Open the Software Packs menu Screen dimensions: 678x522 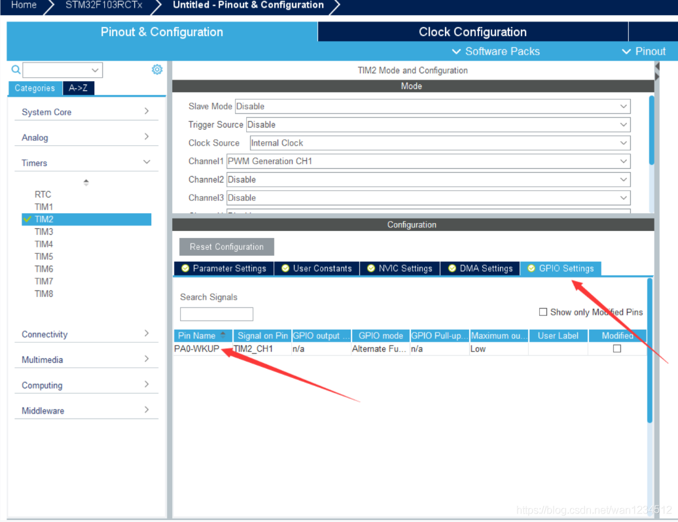(x=496, y=51)
